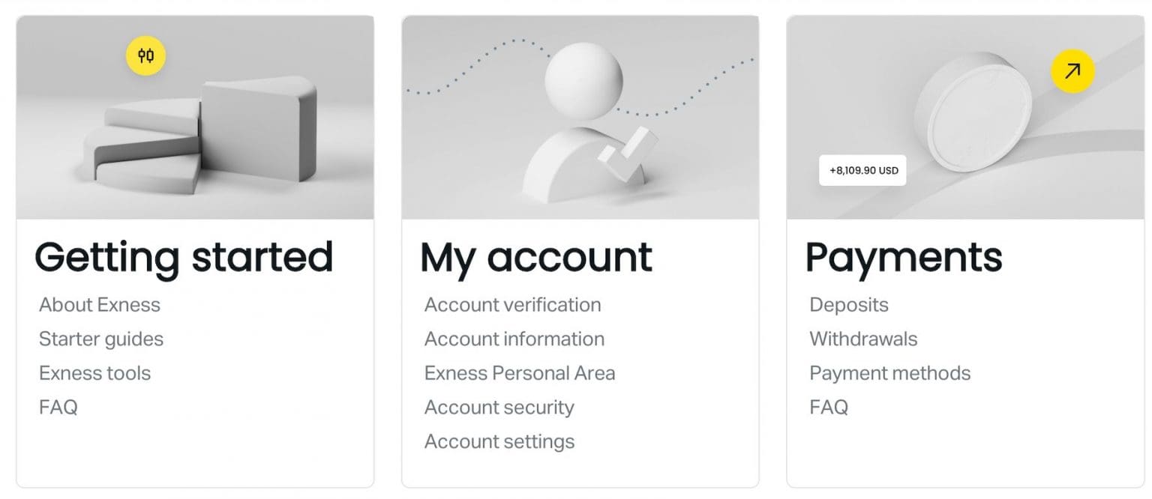Click the yellow candlestick chart icon
Image resolution: width=1152 pixels, height=499 pixels.
point(145,56)
